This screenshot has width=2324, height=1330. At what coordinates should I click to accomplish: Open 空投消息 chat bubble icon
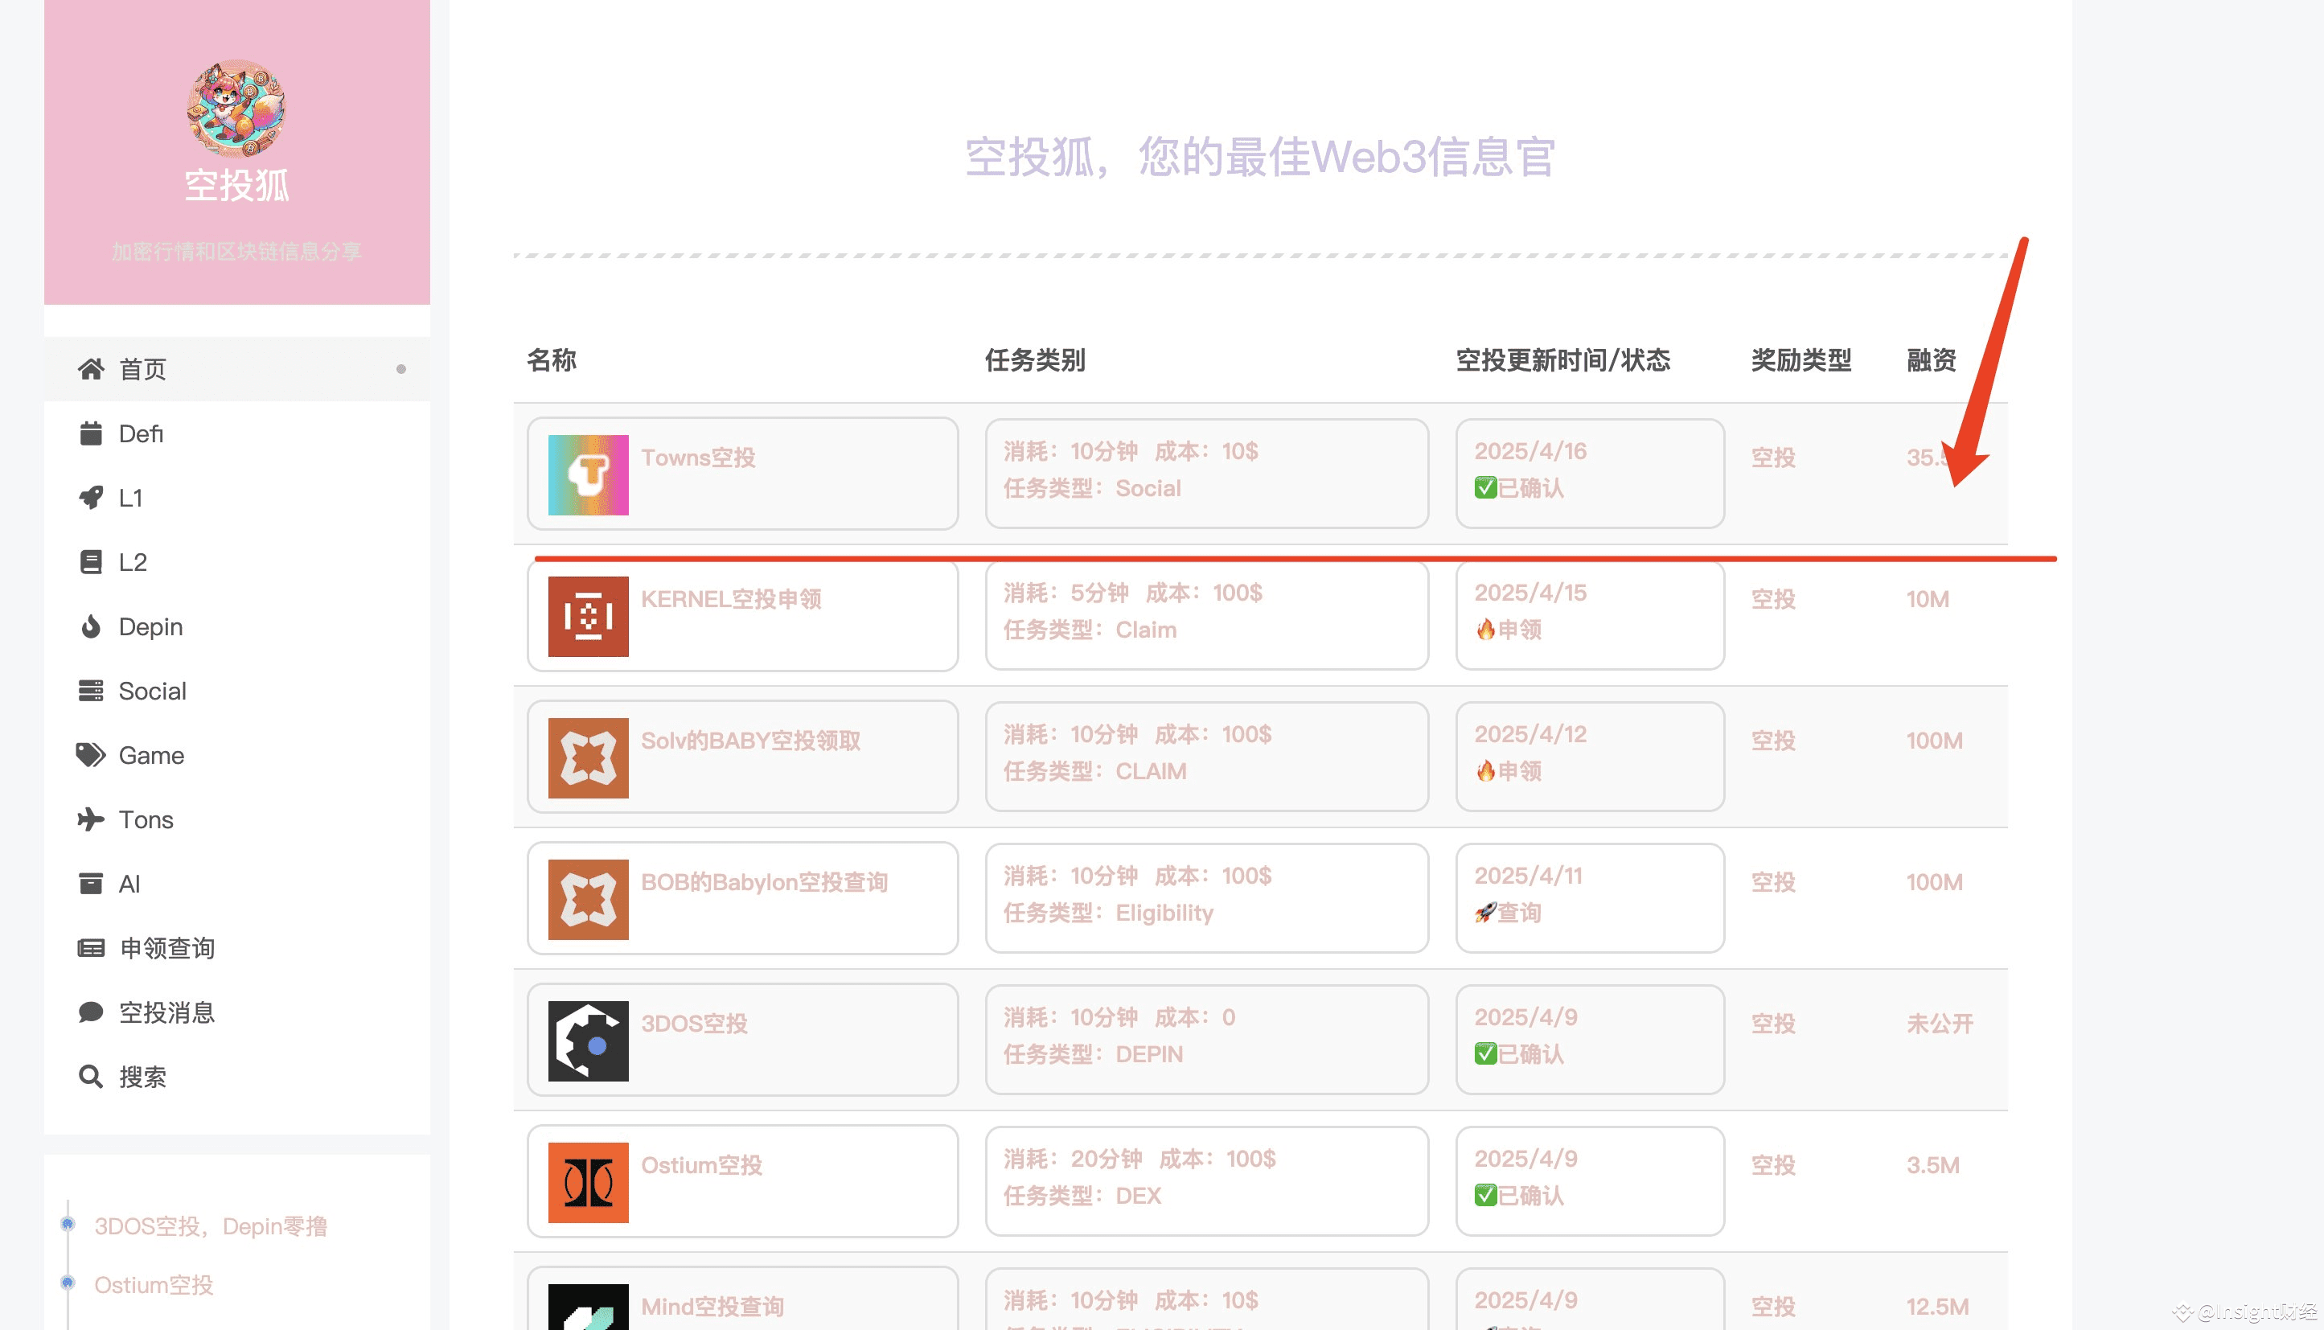point(90,1012)
